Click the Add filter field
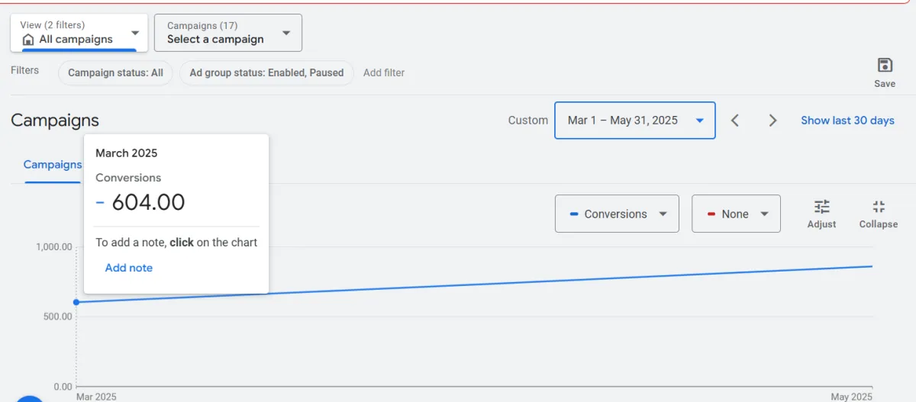Screen dimensions: 916x402 coord(384,73)
